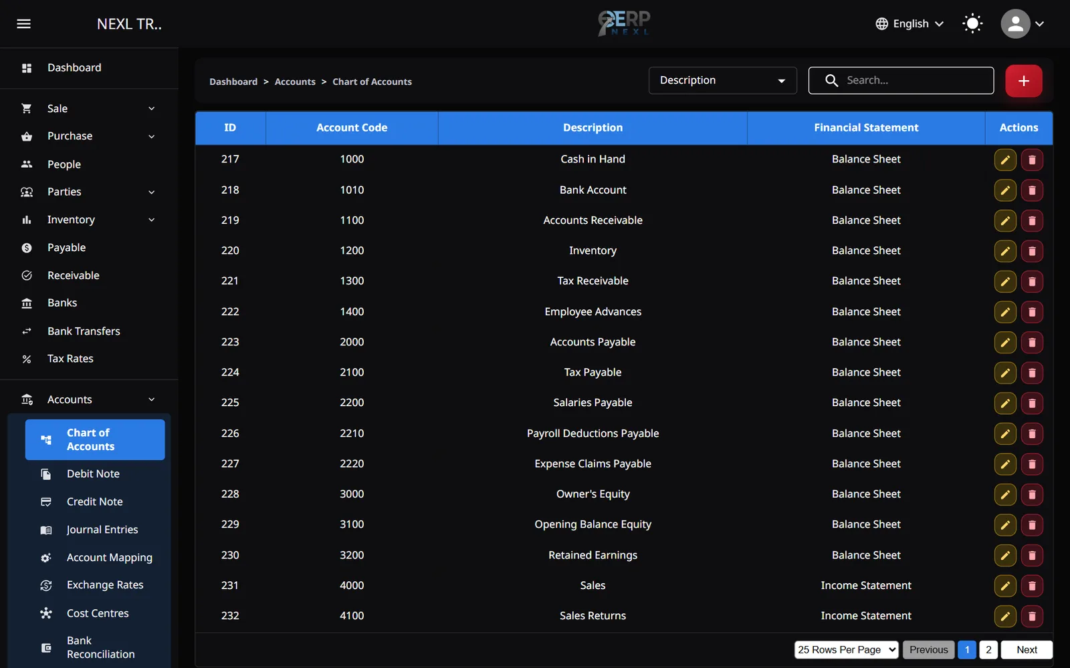The image size is (1070, 668).
Task: Delete the Employee Advances row
Action: 1032,312
